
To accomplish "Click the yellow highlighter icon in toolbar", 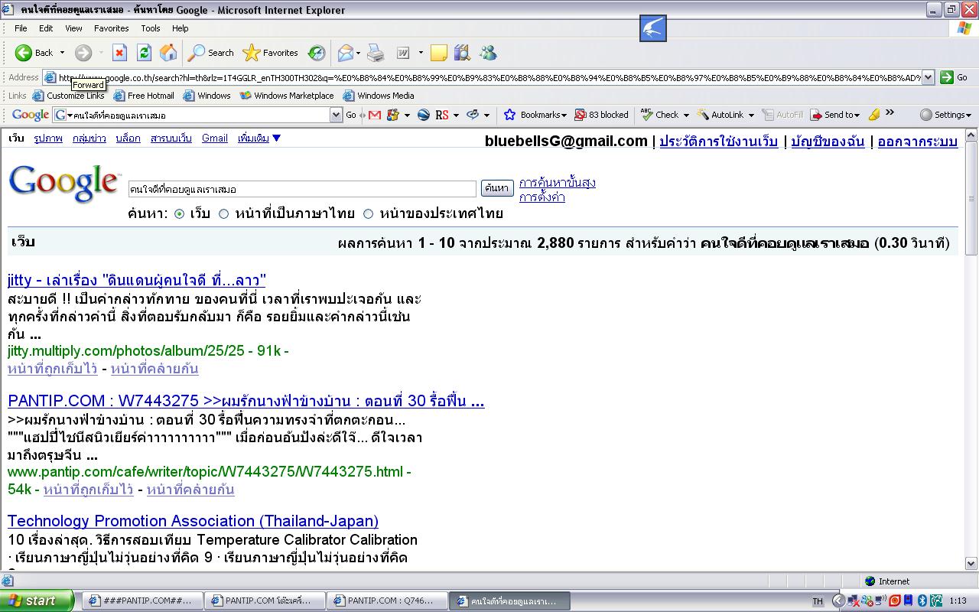I will [x=874, y=115].
